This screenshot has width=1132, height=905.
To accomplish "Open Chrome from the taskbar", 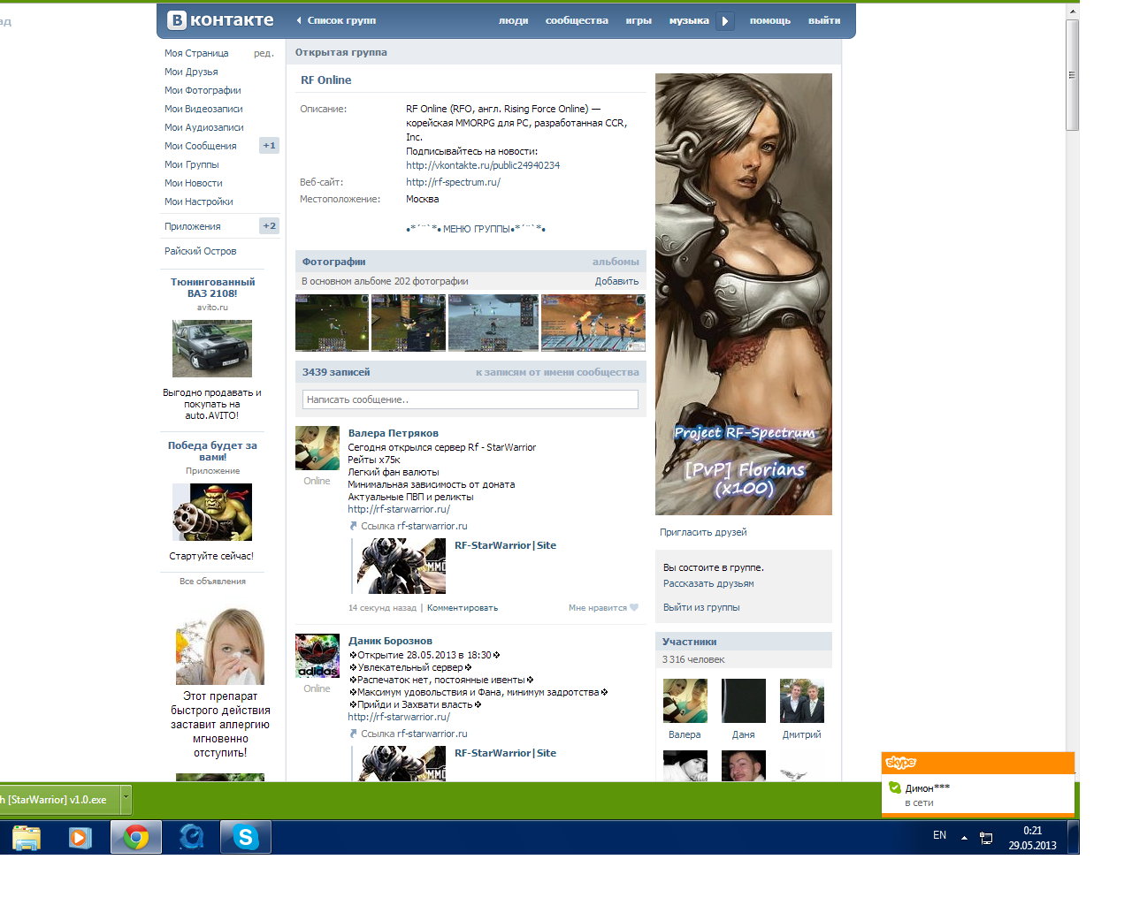I will coord(136,837).
